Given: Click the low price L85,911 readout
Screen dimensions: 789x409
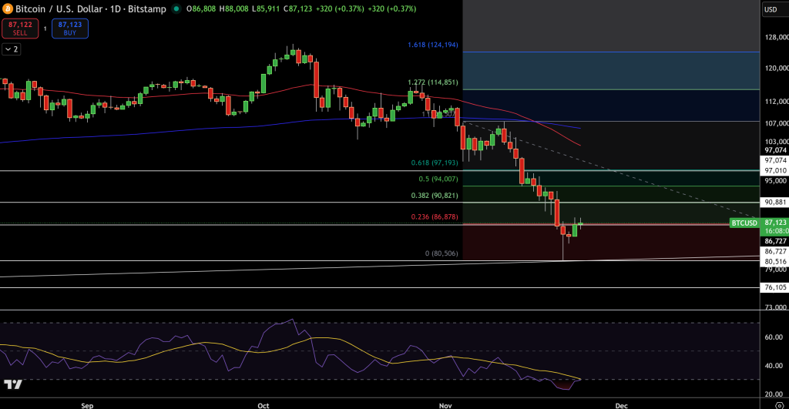Looking at the screenshot, I should 265,8.
